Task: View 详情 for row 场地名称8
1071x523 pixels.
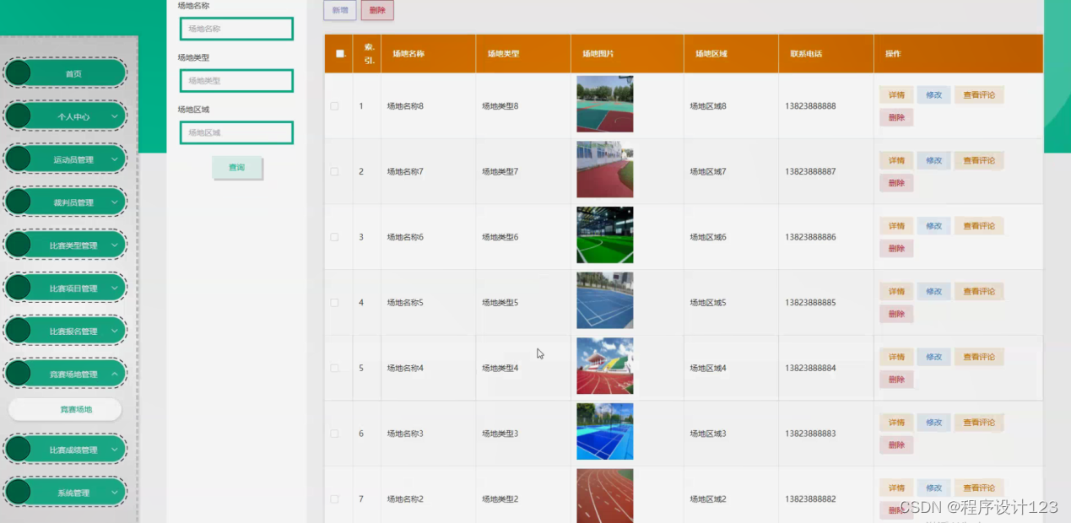Action: [896, 95]
